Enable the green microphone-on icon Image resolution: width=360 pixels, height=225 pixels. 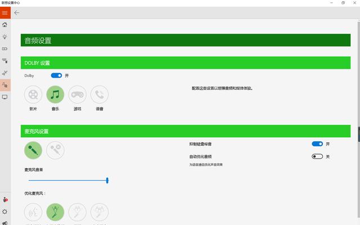(33, 150)
